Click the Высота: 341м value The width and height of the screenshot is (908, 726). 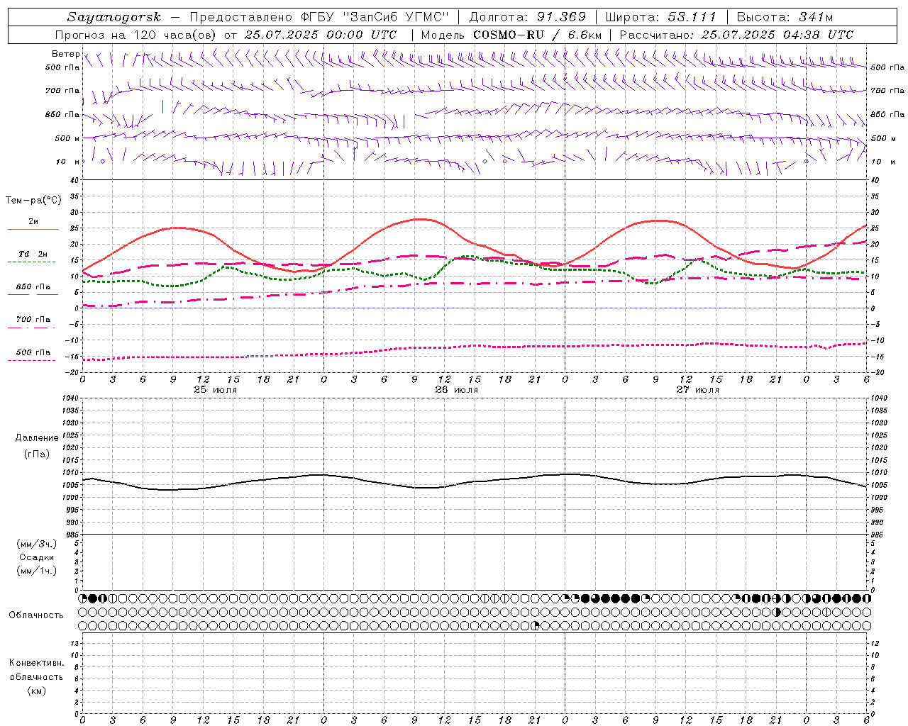[x=785, y=17]
